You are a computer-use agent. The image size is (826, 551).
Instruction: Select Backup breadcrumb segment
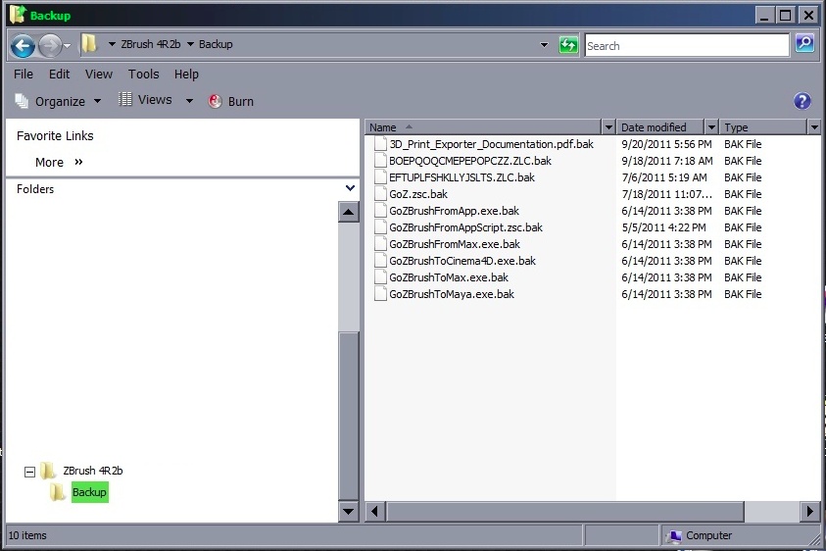tap(216, 44)
